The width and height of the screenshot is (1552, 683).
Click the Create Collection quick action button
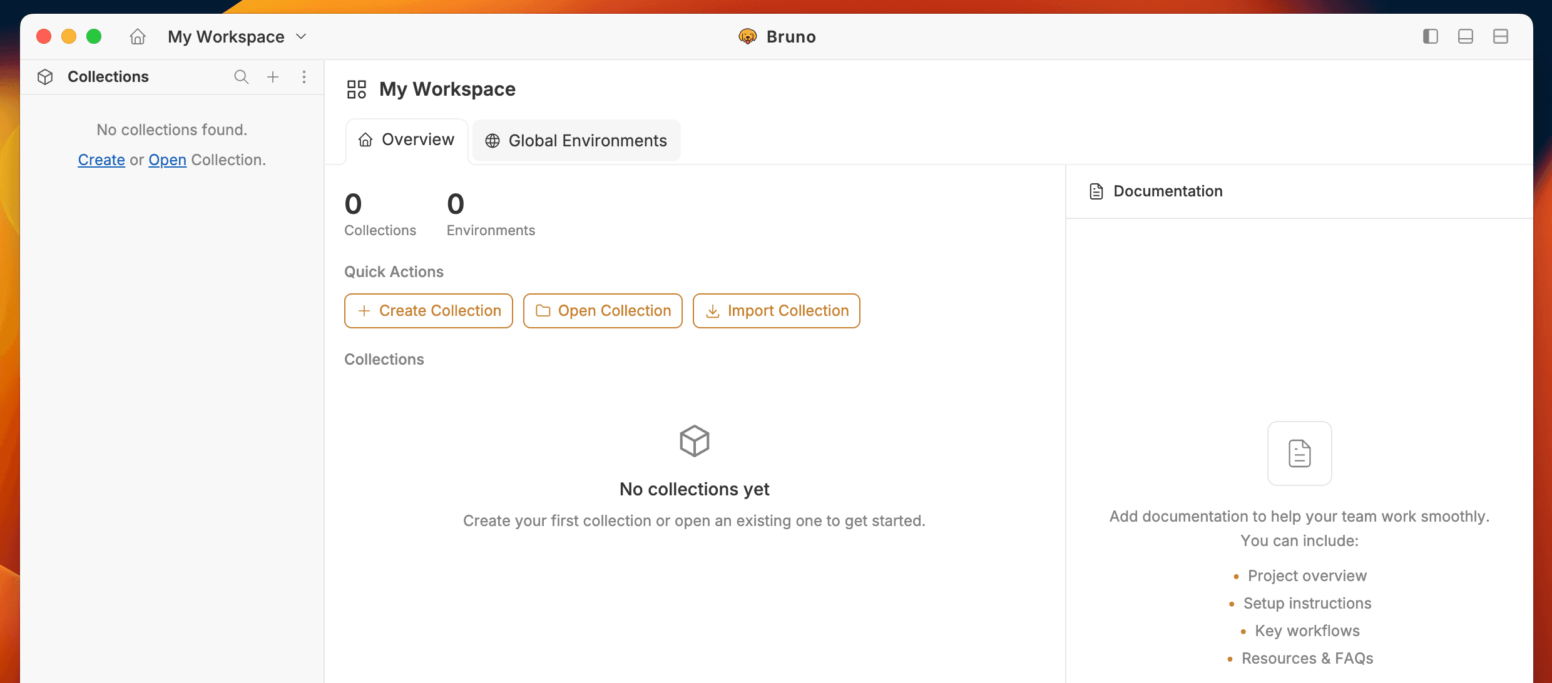click(x=429, y=311)
